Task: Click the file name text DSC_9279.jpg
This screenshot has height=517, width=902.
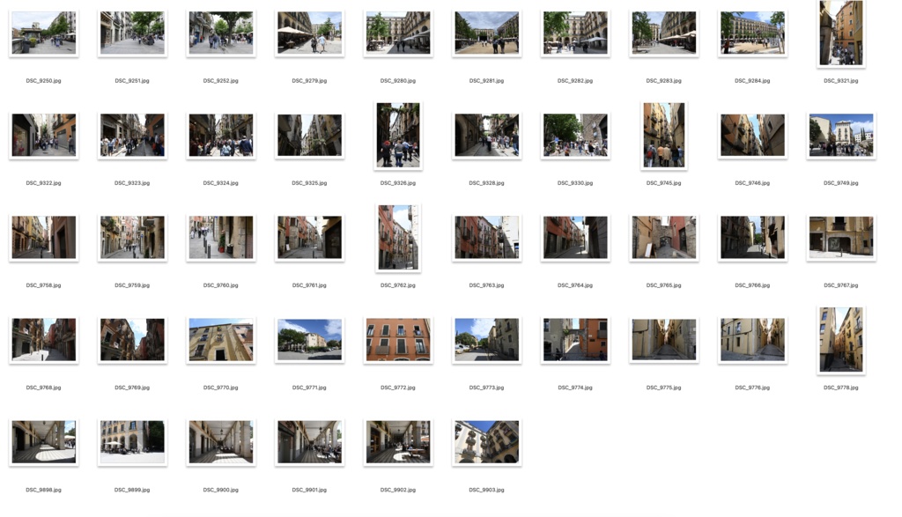Action: pos(309,81)
